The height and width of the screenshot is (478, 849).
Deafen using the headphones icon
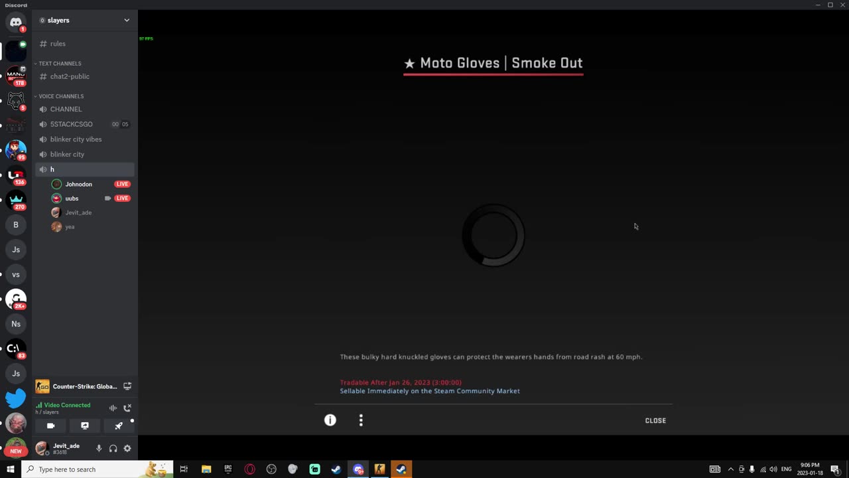[x=113, y=449]
